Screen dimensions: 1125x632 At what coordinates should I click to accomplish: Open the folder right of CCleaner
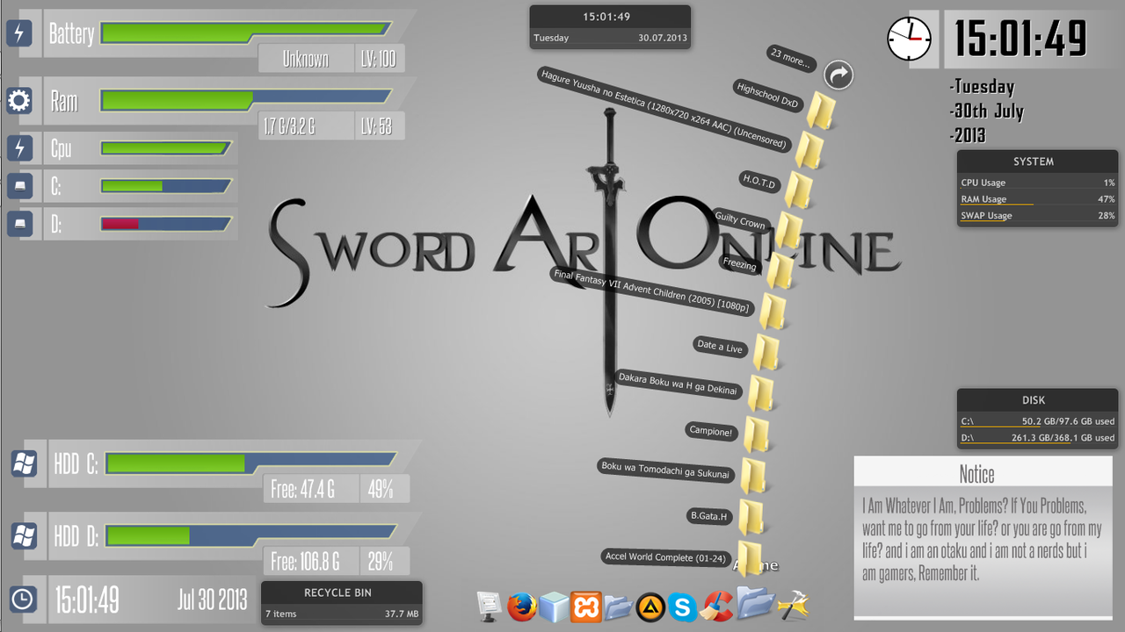point(755,601)
